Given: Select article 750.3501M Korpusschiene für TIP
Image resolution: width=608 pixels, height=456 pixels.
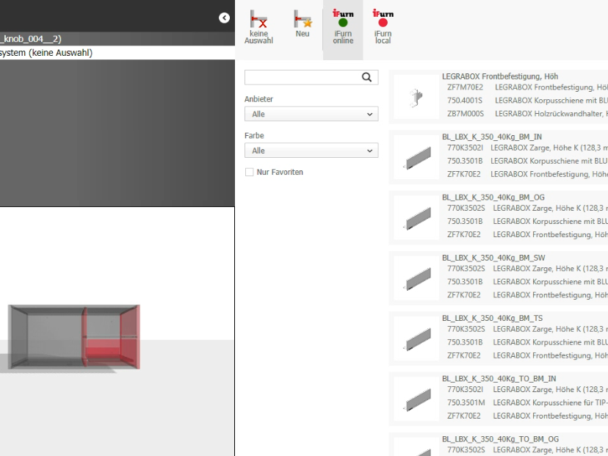Looking at the screenshot, I should coord(466,403).
